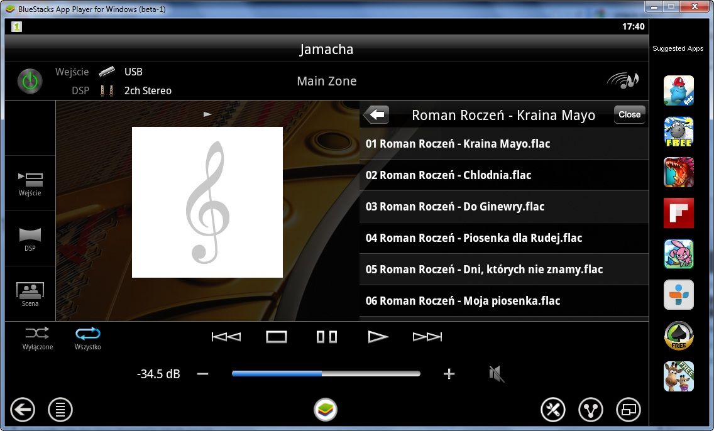This screenshot has height=431, width=714.
Task: Open the giraffe FREE suggested app
Action: click(x=678, y=376)
